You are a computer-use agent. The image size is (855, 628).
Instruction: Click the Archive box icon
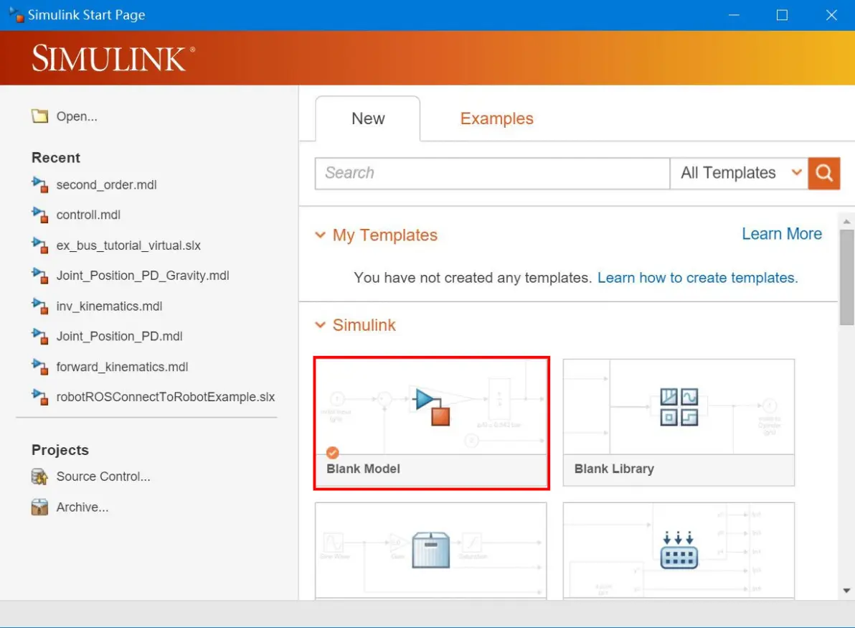[x=39, y=507]
